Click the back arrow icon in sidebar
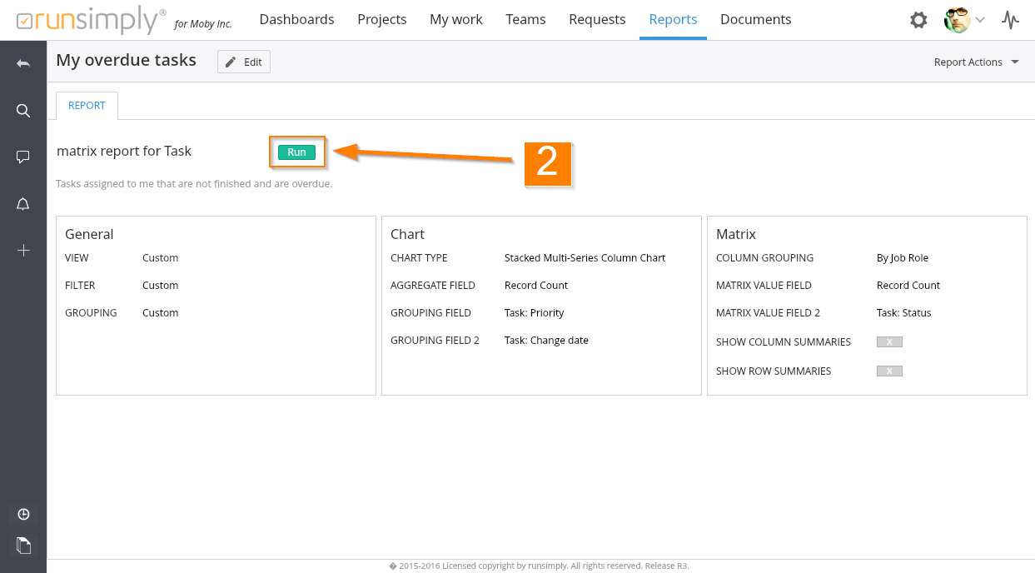Viewport: 1035px width, 573px height. tap(23, 63)
